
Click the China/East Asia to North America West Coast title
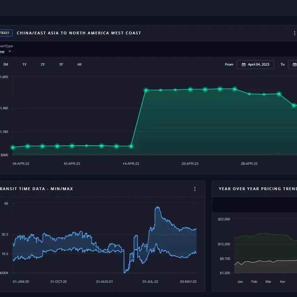(79, 33)
